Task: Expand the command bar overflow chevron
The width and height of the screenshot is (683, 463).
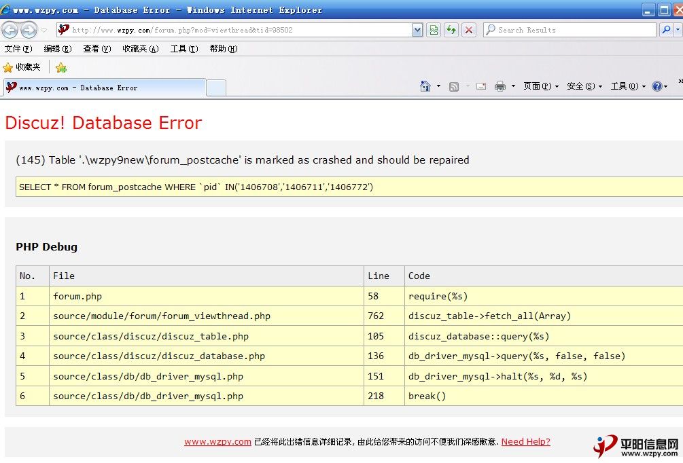Action: pyautogui.click(x=680, y=81)
